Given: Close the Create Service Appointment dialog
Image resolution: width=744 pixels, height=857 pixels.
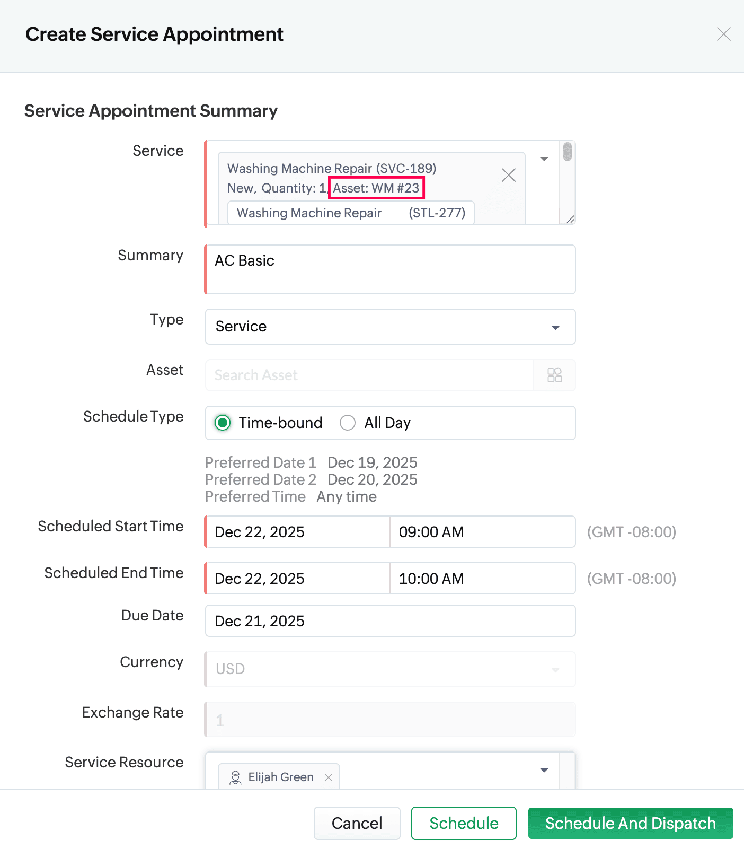Looking at the screenshot, I should 723,34.
